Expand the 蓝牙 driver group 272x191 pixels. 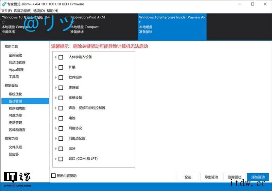(56, 149)
